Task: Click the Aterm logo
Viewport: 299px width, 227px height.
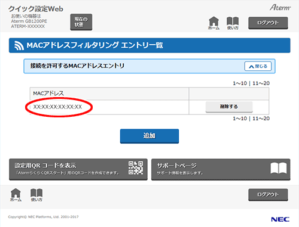Action: 280,8
